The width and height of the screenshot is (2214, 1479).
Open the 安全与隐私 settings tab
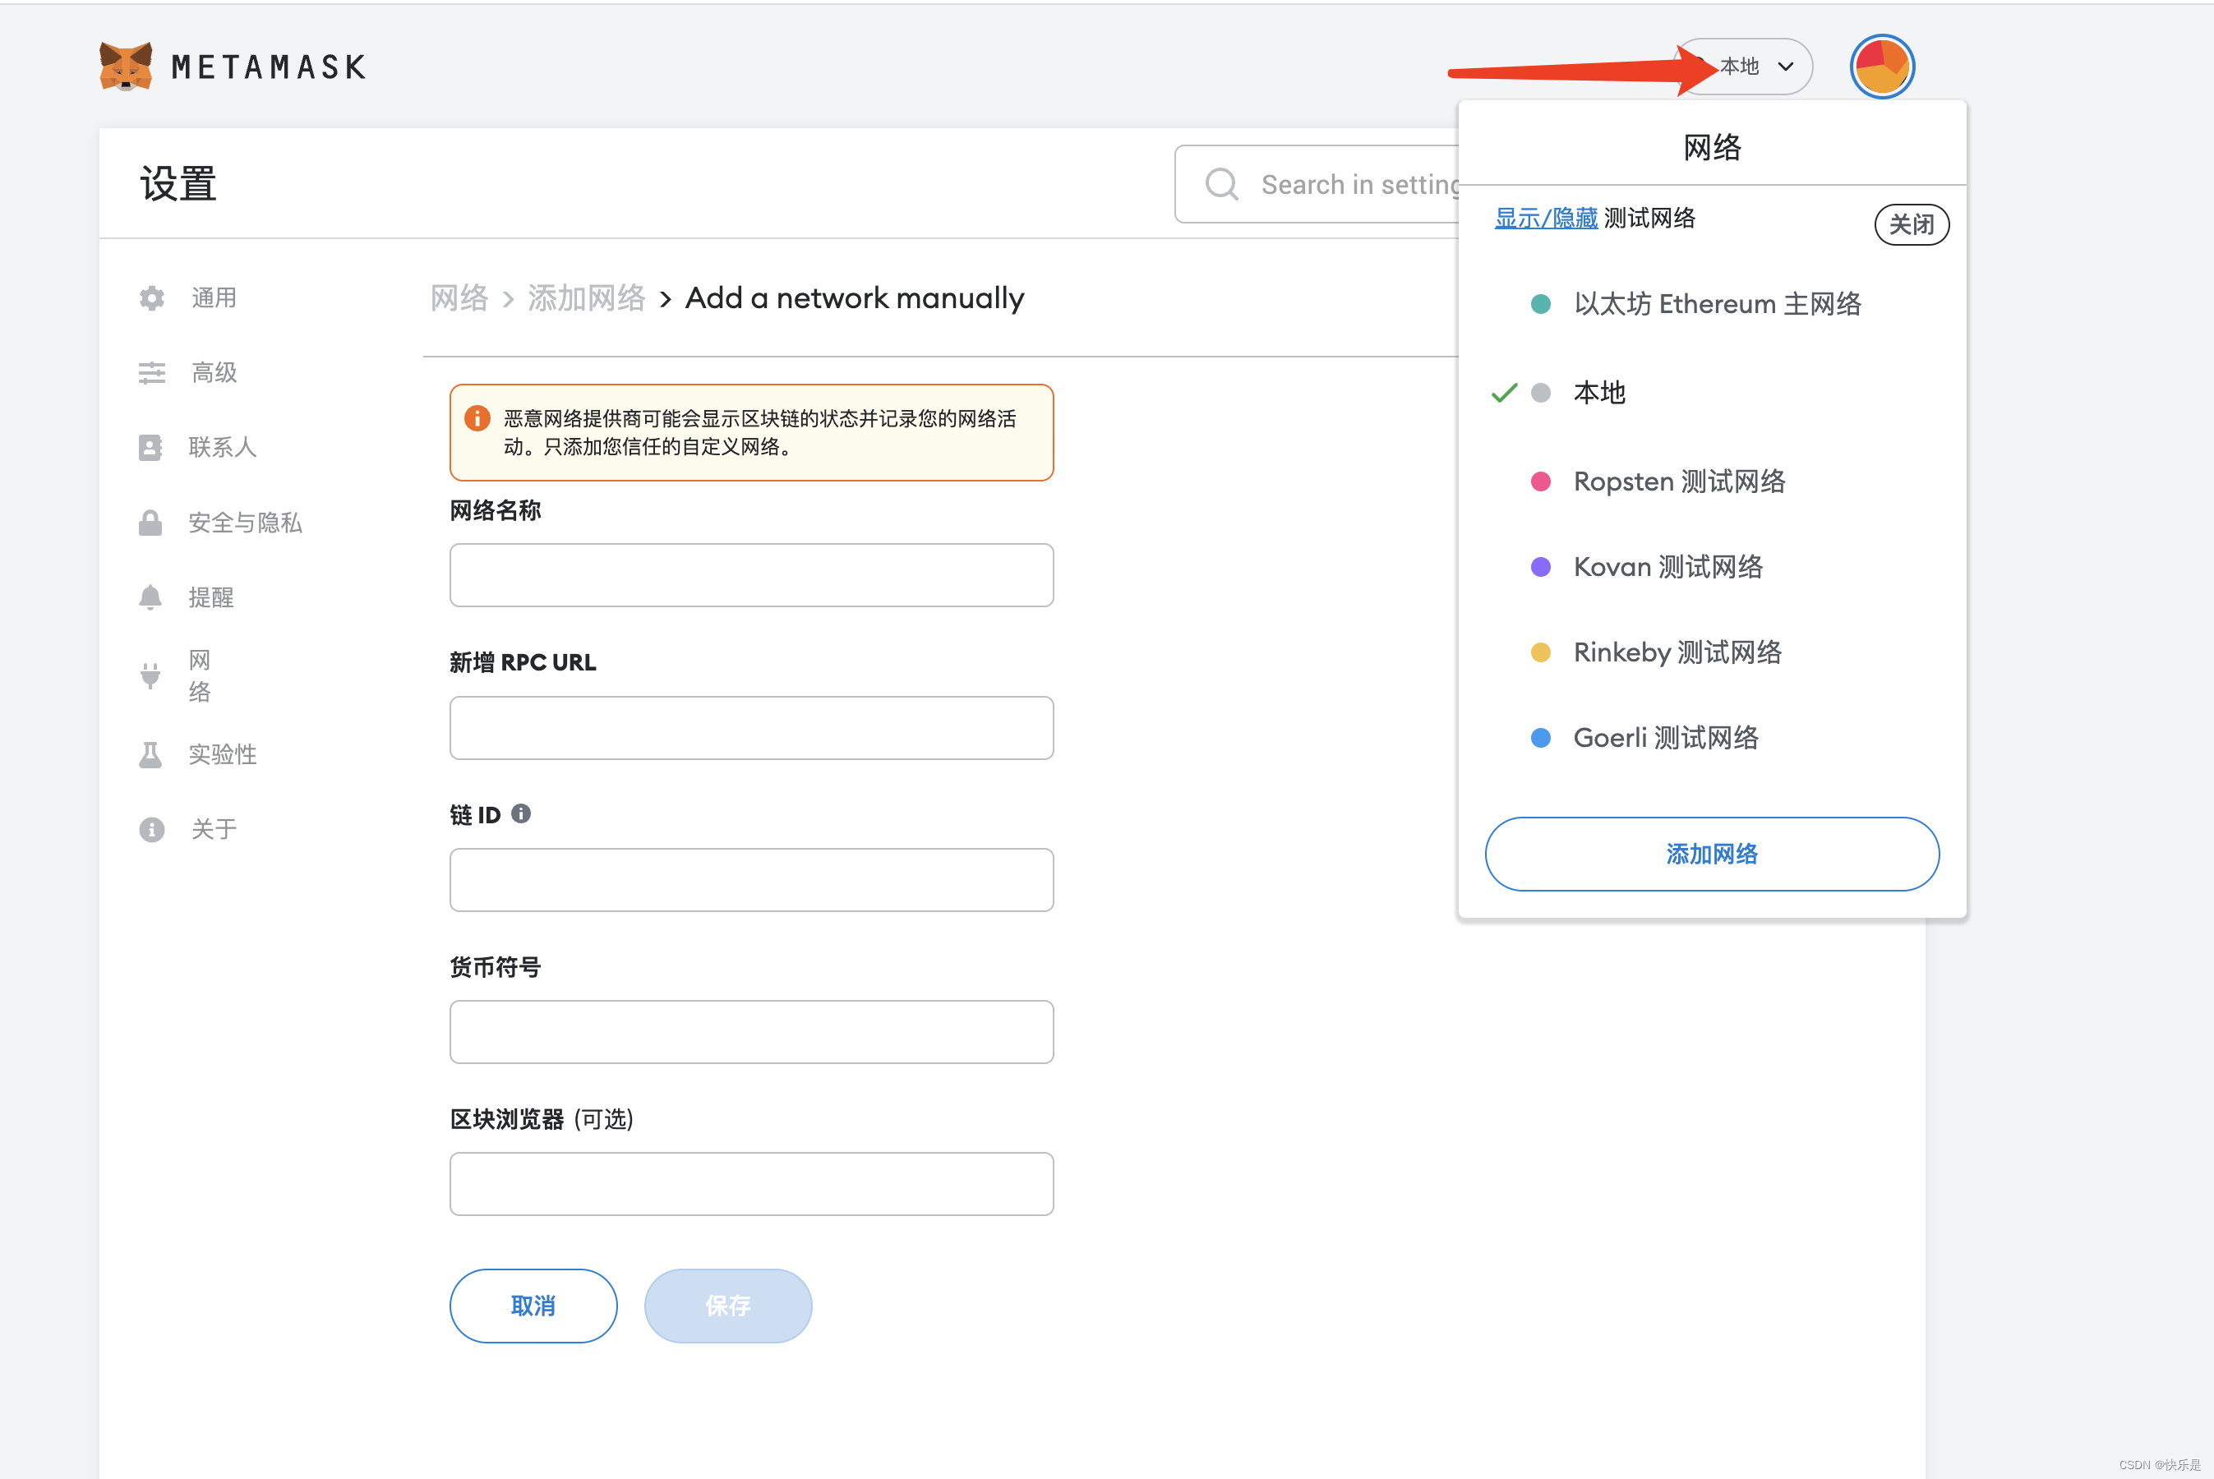(x=245, y=523)
